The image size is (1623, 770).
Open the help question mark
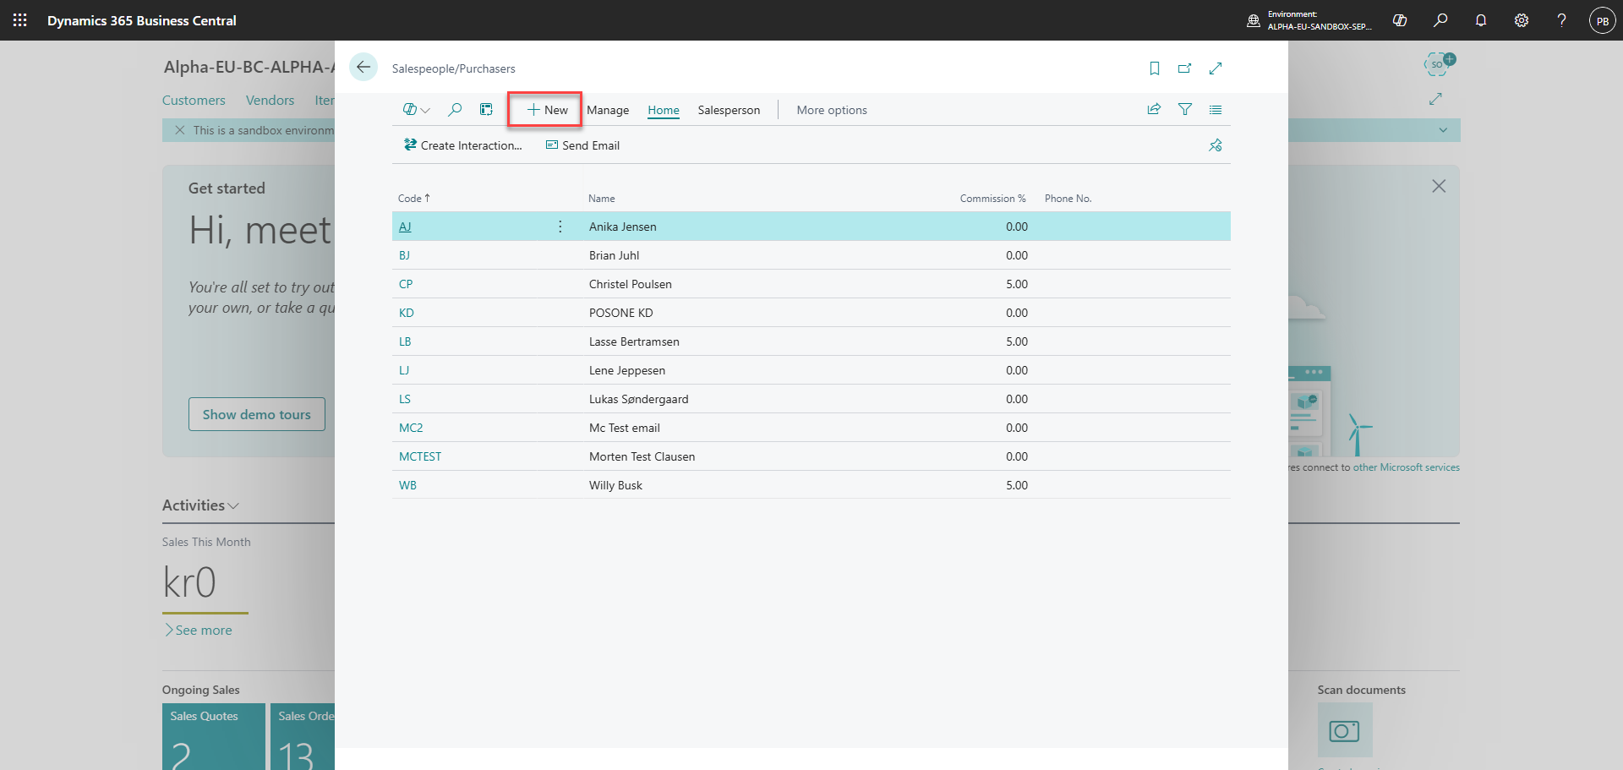pyautogui.click(x=1562, y=20)
